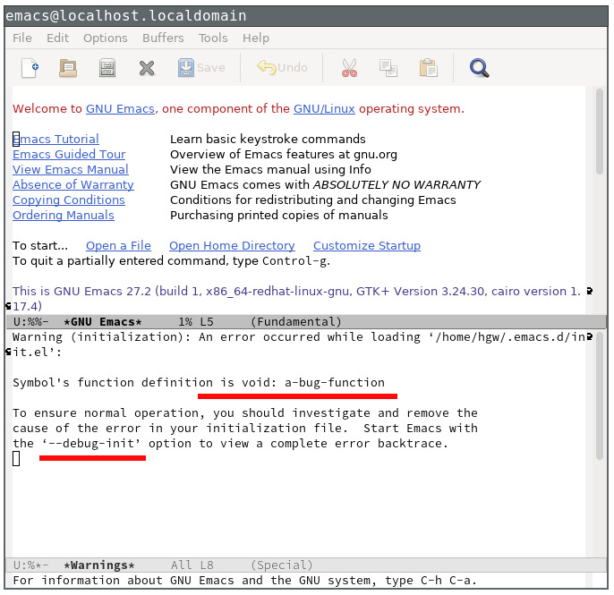Screen dimensions: 614x595
Task: Click 'View the Emacs manual using Info' description
Action: (270, 169)
